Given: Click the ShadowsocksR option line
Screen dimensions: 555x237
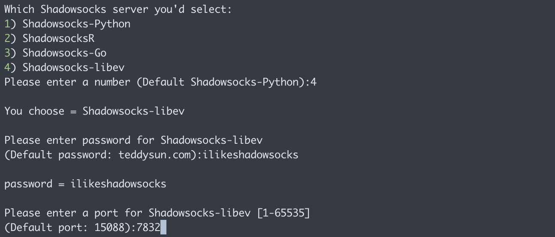Looking at the screenshot, I should point(49,39).
